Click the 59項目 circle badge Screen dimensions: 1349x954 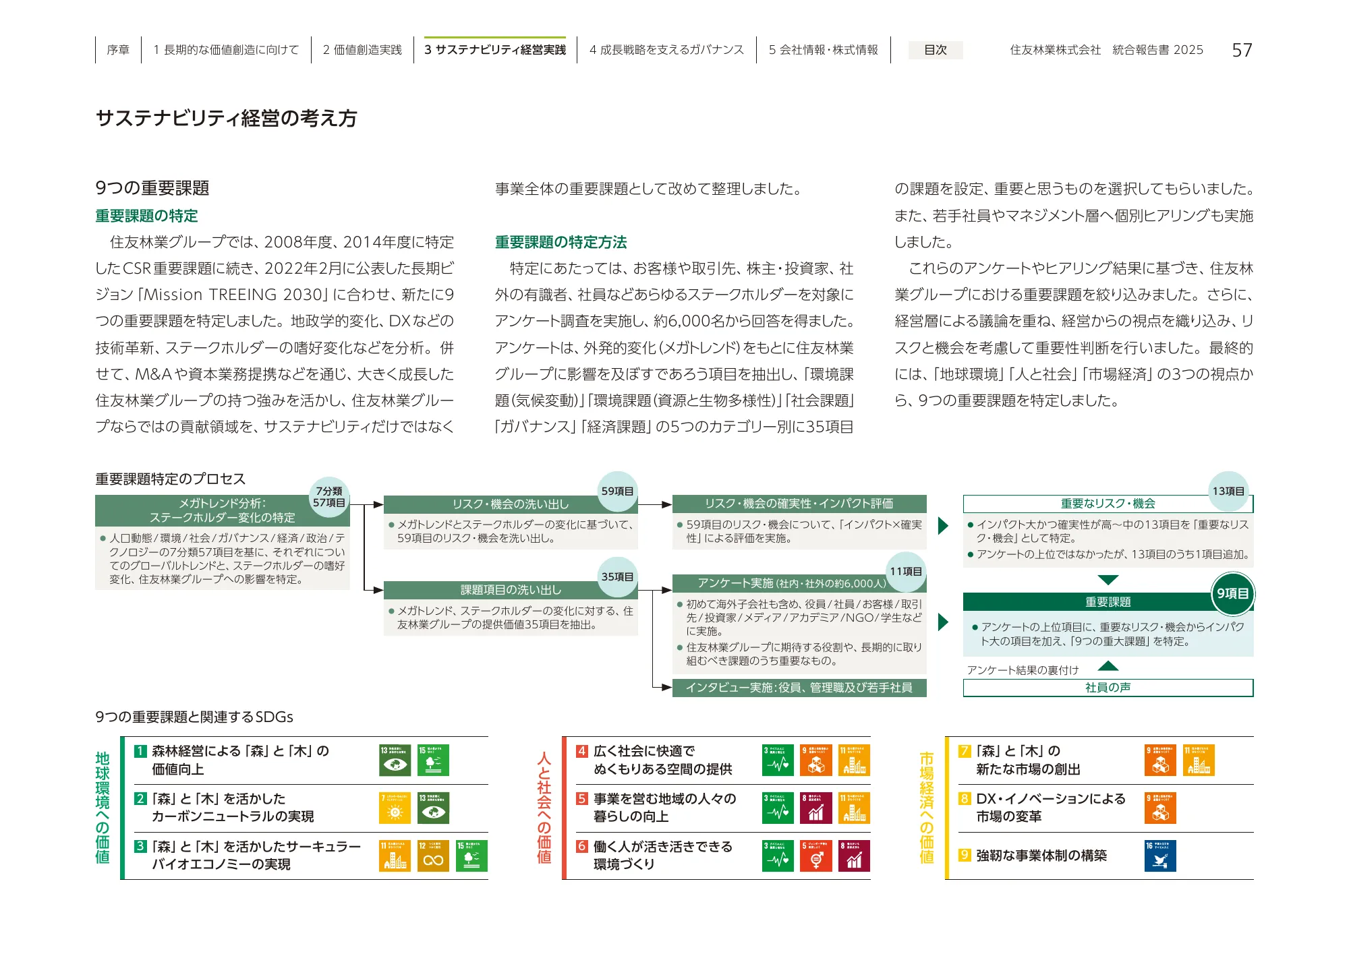pos(617,491)
